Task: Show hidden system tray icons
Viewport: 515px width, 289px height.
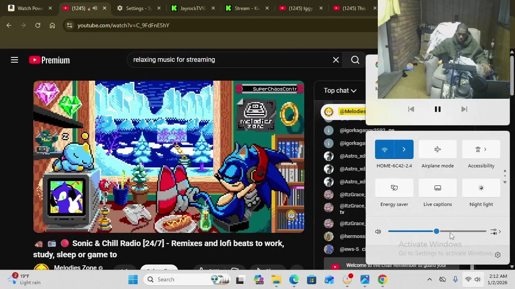Action: click(x=430, y=279)
